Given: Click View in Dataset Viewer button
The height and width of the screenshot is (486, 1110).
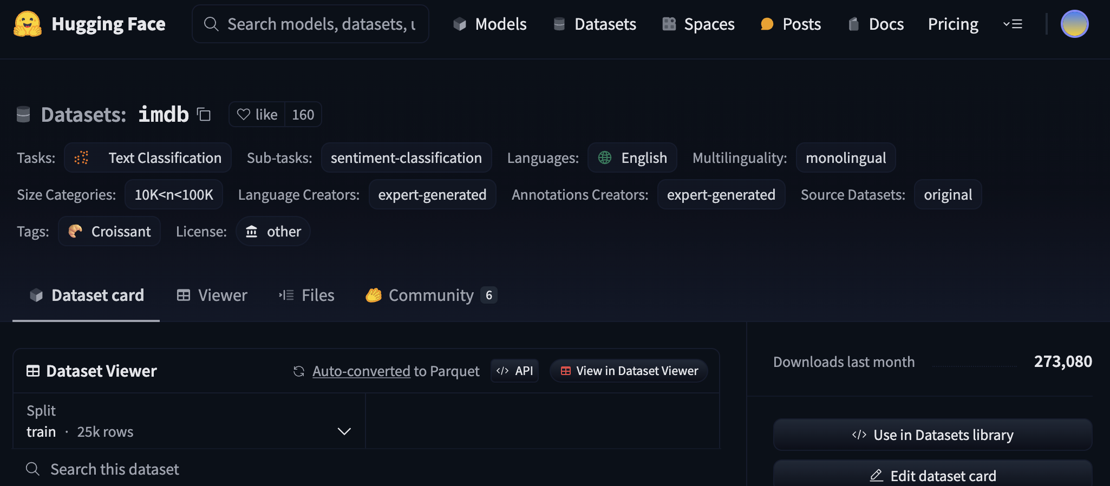Looking at the screenshot, I should tap(629, 371).
